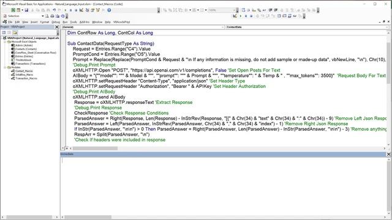Collapse the VBAProject root node
This screenshot has height=220, width=392.
1,38
